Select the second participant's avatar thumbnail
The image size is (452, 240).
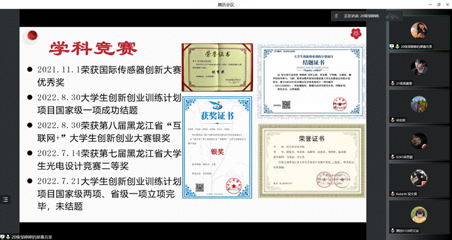419,67
